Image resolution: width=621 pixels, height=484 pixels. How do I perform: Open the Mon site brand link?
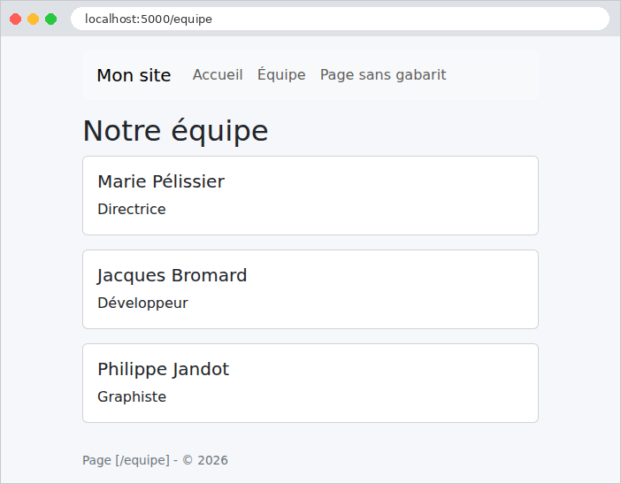pos(134,75)
